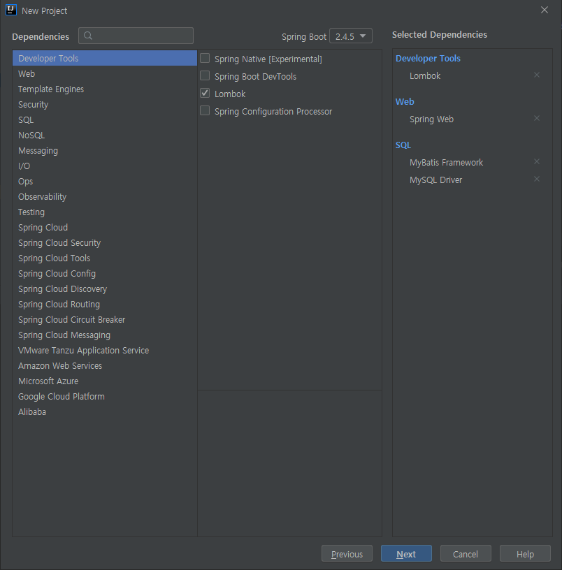Enable Spring Configuration Processor
The height and width of the screenshot is (570, 562).
pyautogui.click(x=205, y=110)
